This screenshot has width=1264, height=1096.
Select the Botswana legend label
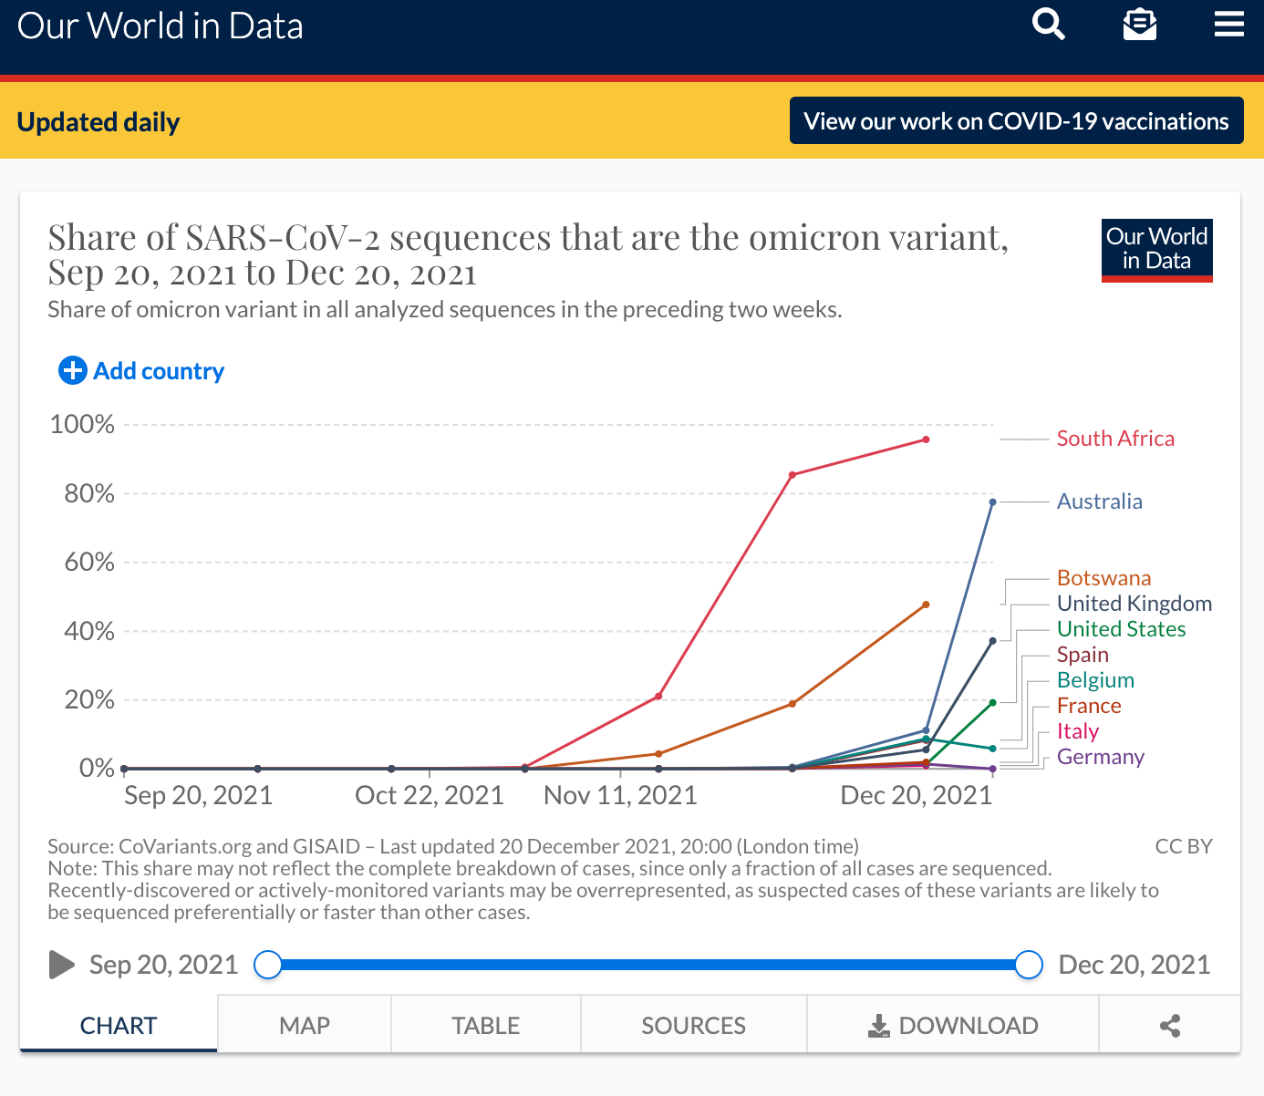(x=1104, y=578)
